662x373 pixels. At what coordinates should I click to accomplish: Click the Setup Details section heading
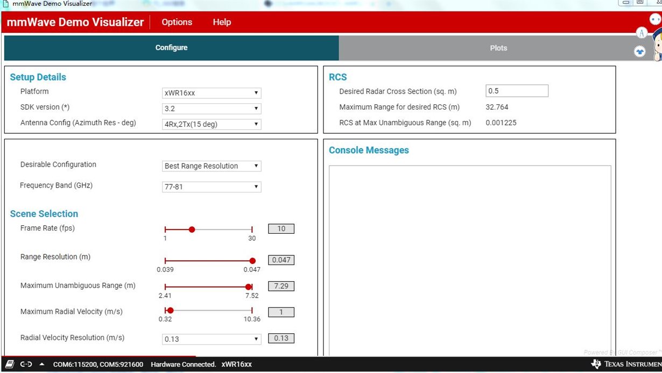(x=38, y=77)
